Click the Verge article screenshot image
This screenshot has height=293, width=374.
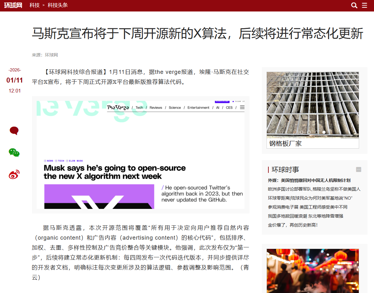click(x=140, y=155)
